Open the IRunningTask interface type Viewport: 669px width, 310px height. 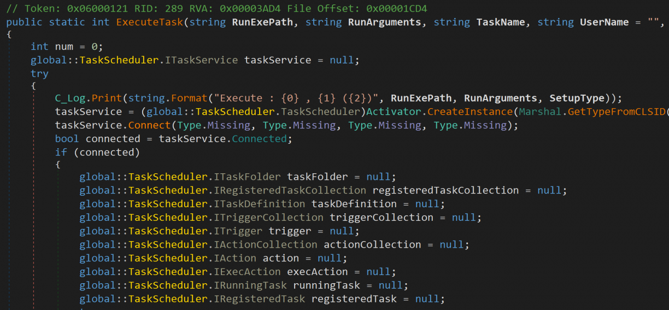(250, 285)
